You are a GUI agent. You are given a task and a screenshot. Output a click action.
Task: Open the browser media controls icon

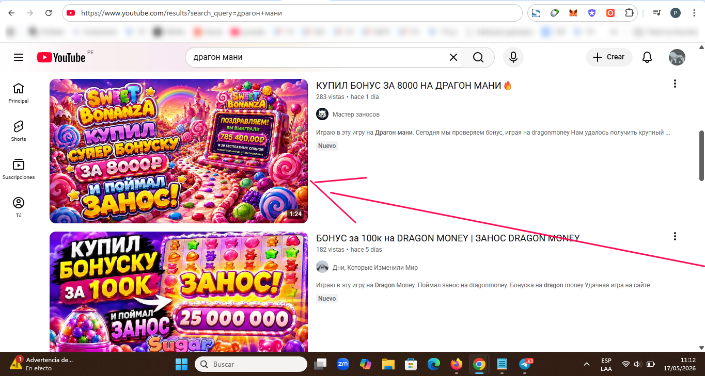(x=656, y=13)
